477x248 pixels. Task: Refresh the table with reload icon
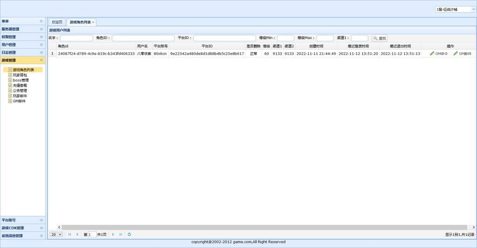click(x=129, y=235)
